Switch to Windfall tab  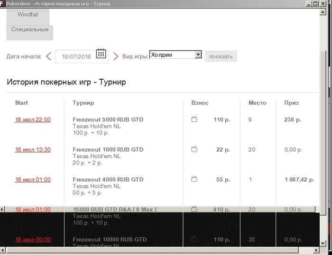[x=28, y=17]
